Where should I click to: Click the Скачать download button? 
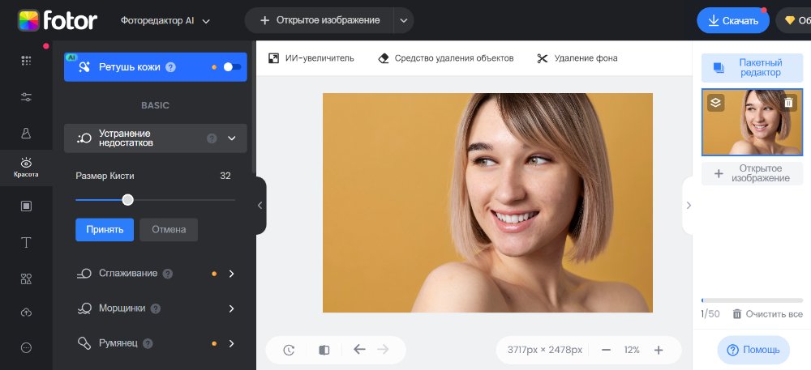pos(733,20)
